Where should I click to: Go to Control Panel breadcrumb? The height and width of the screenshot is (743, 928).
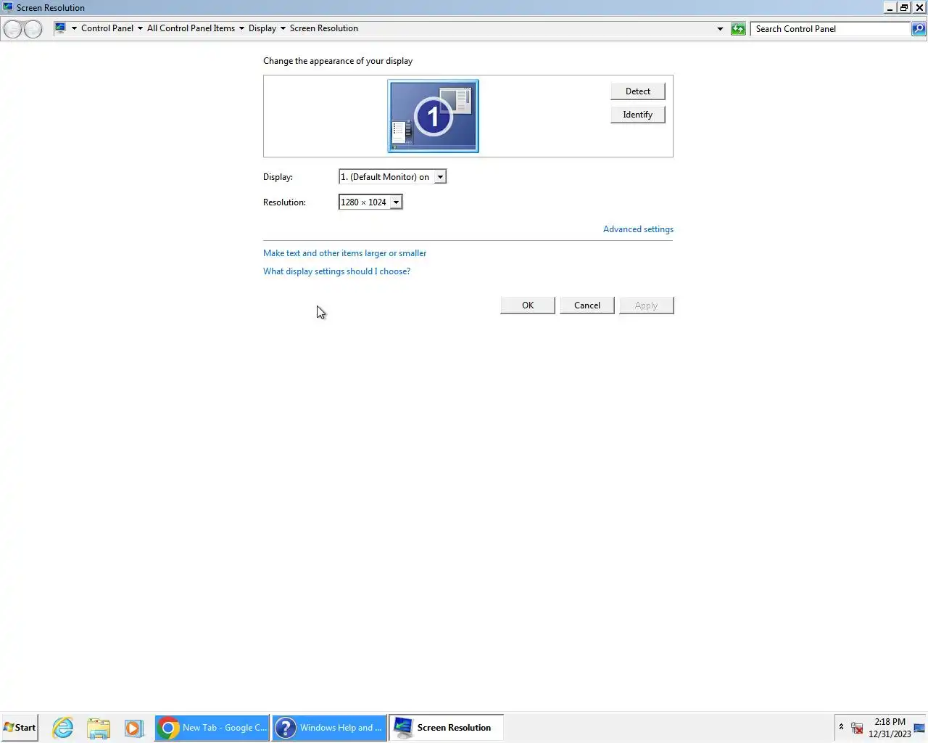pyautogui.click(x=107, y=28)
